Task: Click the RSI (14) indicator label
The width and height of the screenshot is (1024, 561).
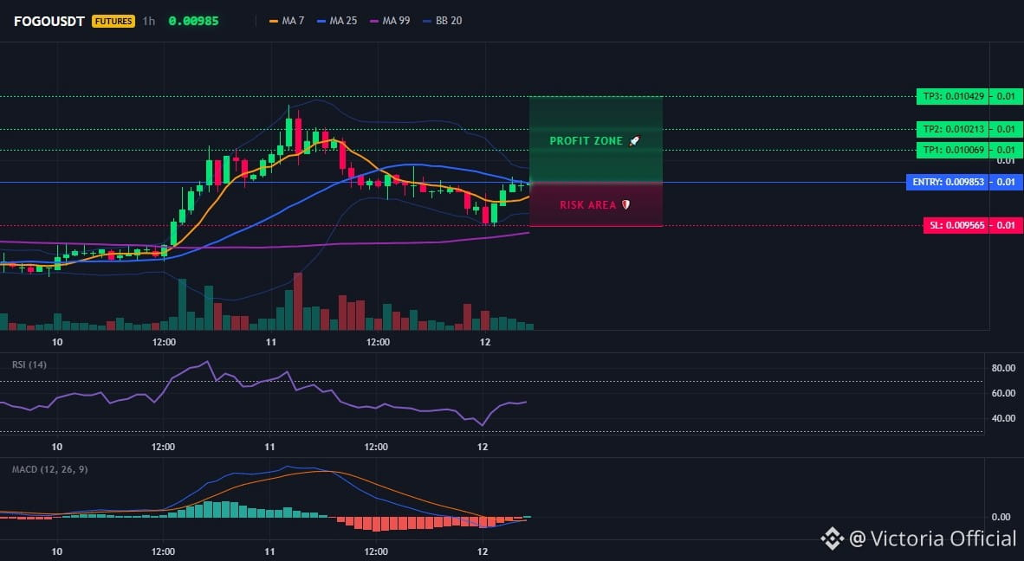Action: pyautogui.click(x=29, y=364)
